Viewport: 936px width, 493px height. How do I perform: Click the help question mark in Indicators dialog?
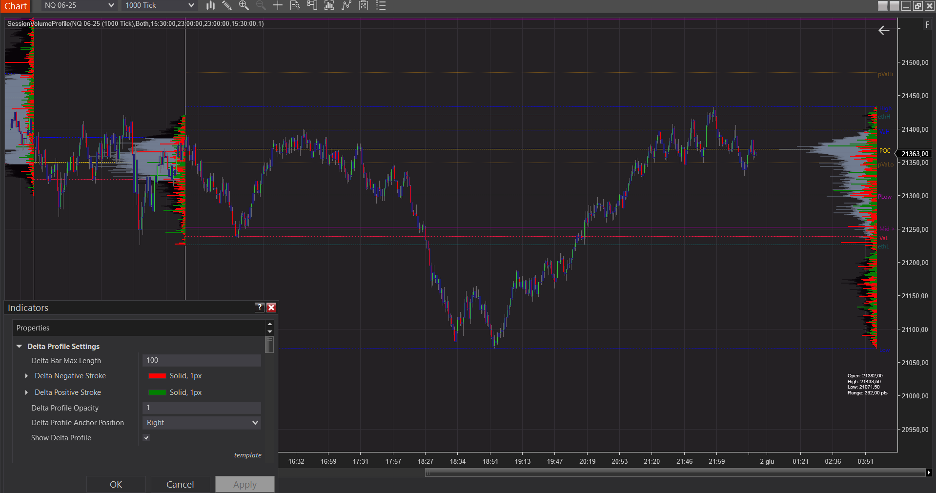259,308
